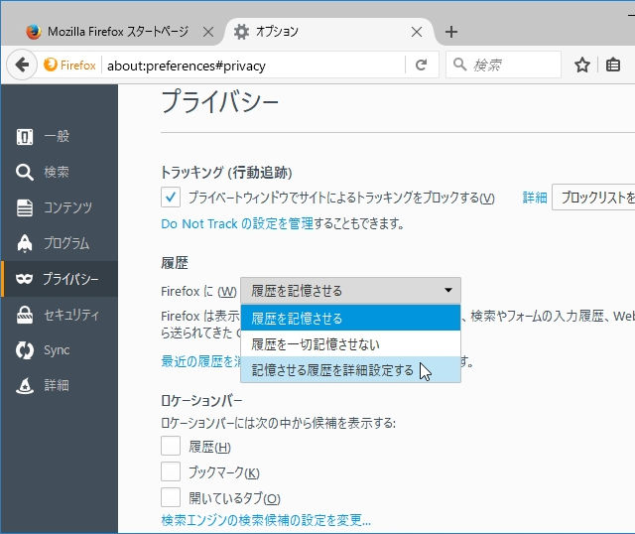Viewport: 635px width, 534px height.
Task: Click the history dropdown arrow
Action: [447, 290]
